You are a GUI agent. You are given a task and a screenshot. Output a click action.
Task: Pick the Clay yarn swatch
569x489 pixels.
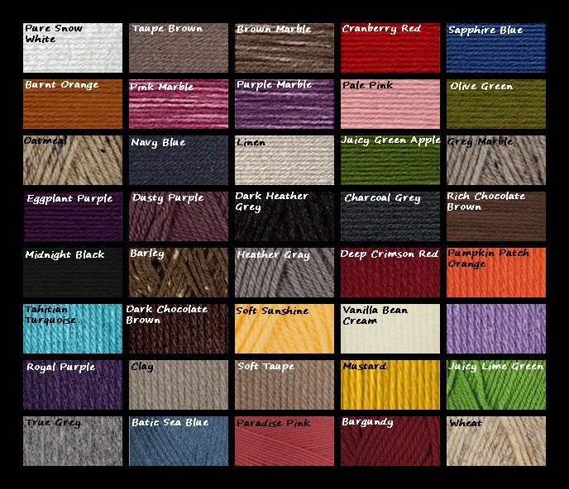pyautogui.click(x=179, y=385)
